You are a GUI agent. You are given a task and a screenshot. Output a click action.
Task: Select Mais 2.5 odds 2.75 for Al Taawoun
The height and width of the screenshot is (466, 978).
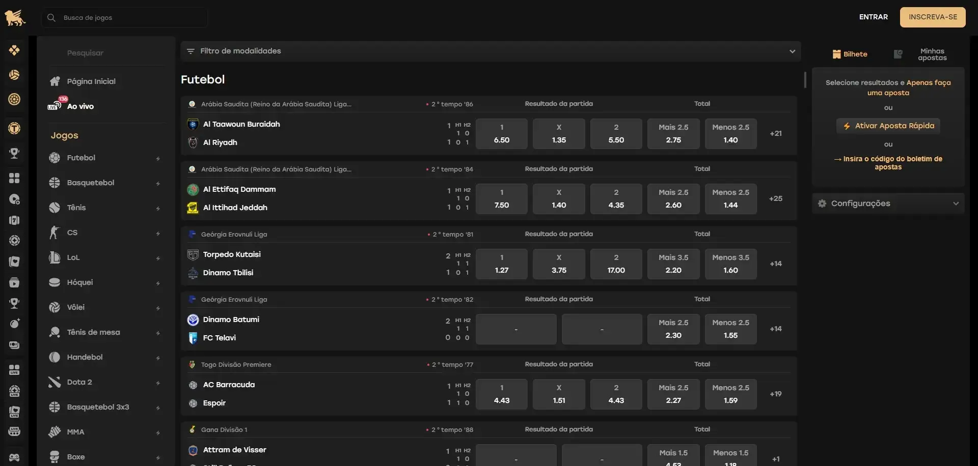[x=673, y=134]
